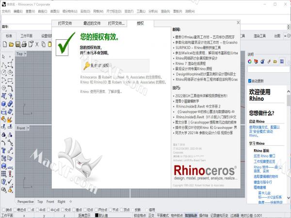
Task: Click the black 默认值 layer color swatch
Action: 97,215
